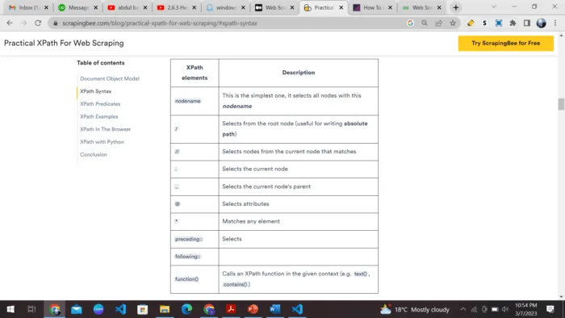The width and height of the screenshot is (565, 318).
Task: Click the page vertical scrollbar thumb
Action: click(561, 104)
